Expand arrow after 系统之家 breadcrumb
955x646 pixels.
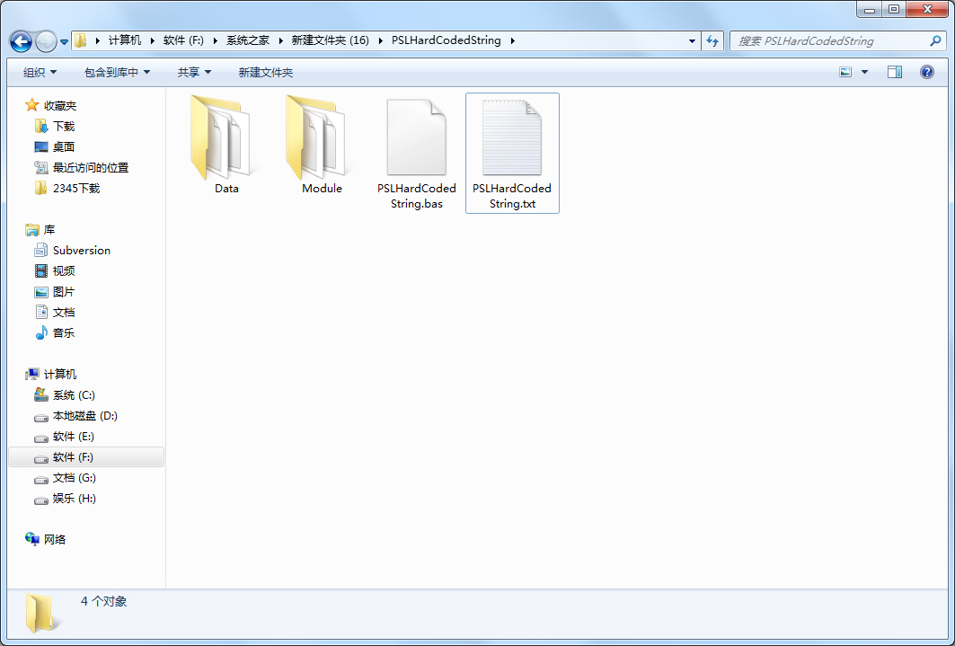(x=281, y=40)
